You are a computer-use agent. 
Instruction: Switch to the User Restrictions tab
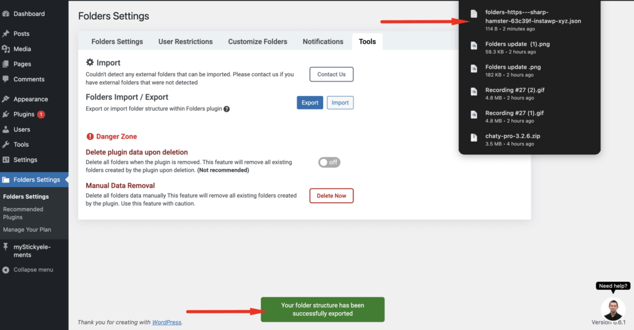tap(185, 41)
